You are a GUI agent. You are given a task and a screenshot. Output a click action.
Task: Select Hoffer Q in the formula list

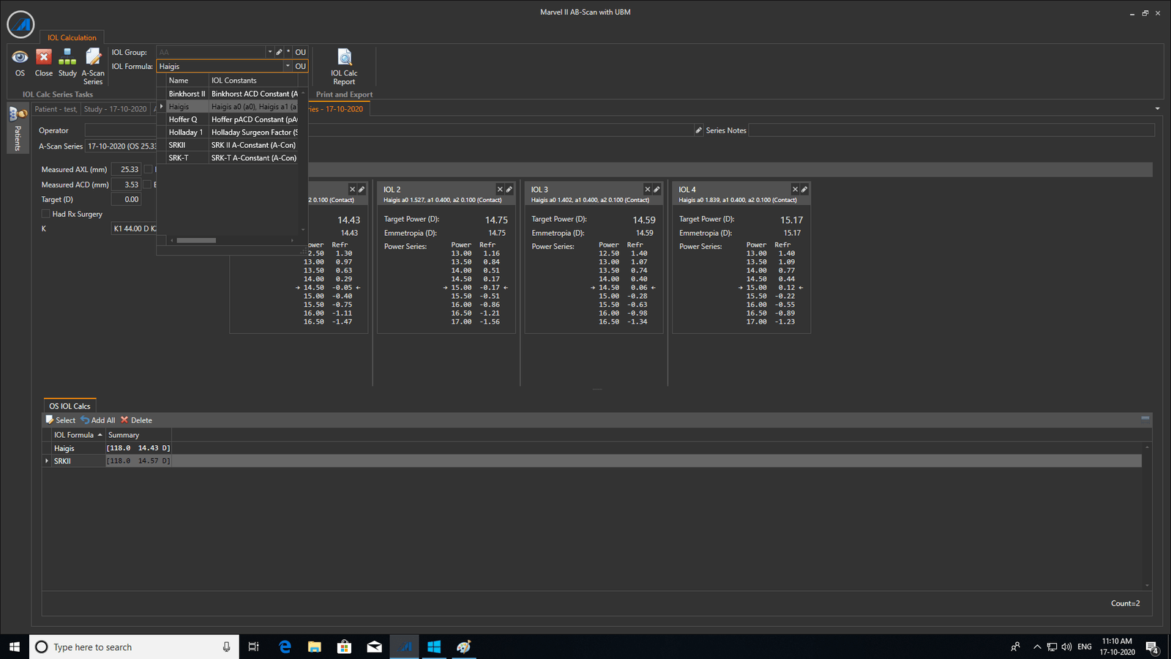coord(183,119)
